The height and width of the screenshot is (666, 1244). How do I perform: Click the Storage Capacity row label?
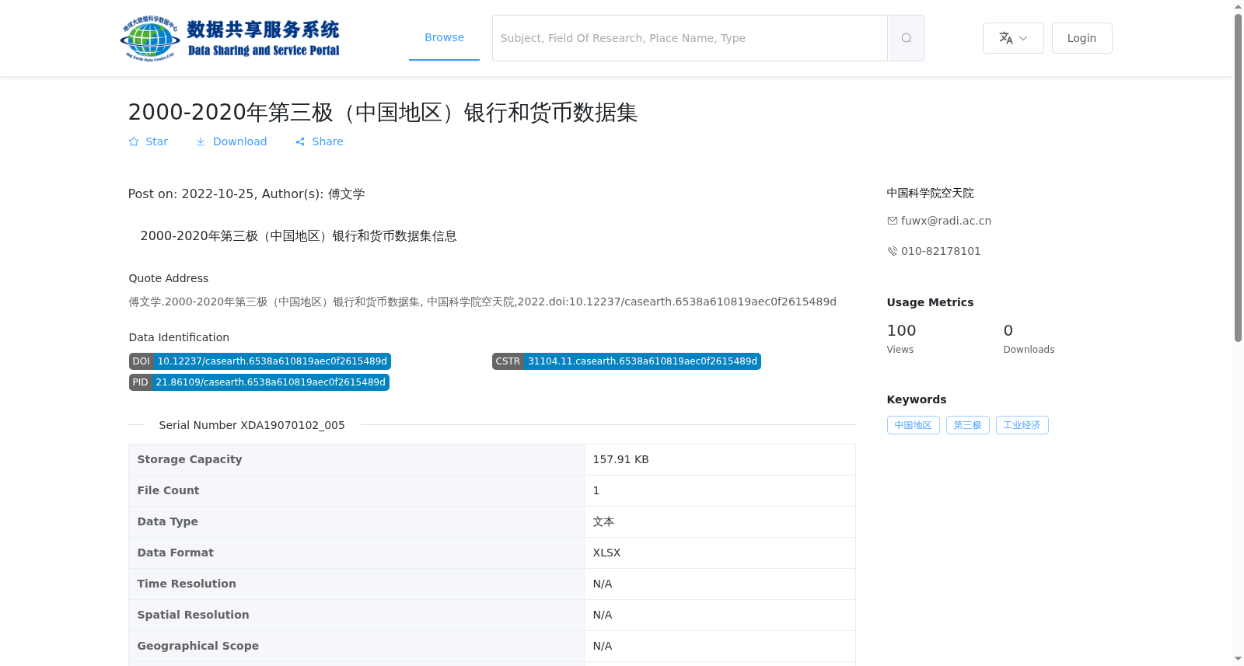[x=190, y=459]
